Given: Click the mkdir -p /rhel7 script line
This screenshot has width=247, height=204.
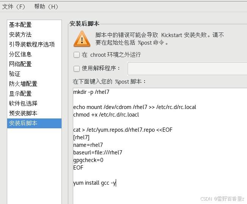Looking at the screenshot, I should [91, 92].
